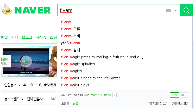Screen dimensions: 195x110
Task: Click the NAVER logo
Action: click(x=33, y=10)
